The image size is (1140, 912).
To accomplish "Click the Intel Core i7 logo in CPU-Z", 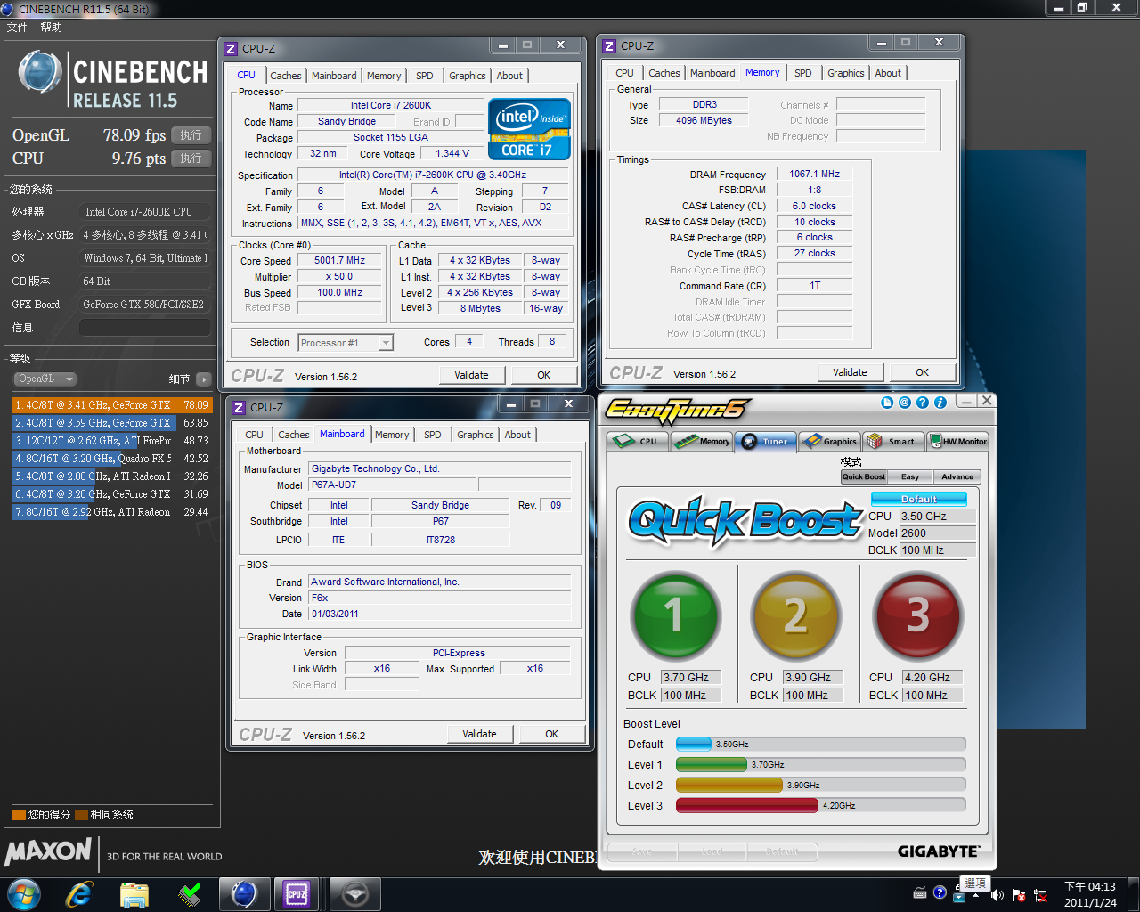I will point(529,129).
